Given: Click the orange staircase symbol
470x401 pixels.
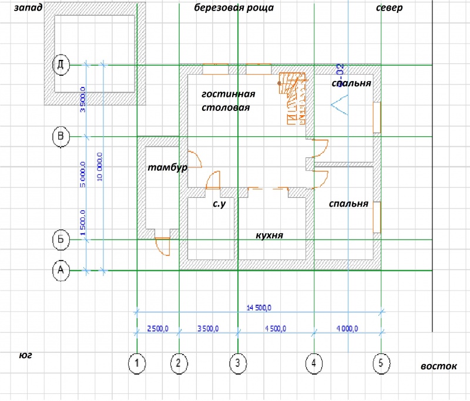Looking at the screenshot, I should pyautogui.click(x=292, y=97).
